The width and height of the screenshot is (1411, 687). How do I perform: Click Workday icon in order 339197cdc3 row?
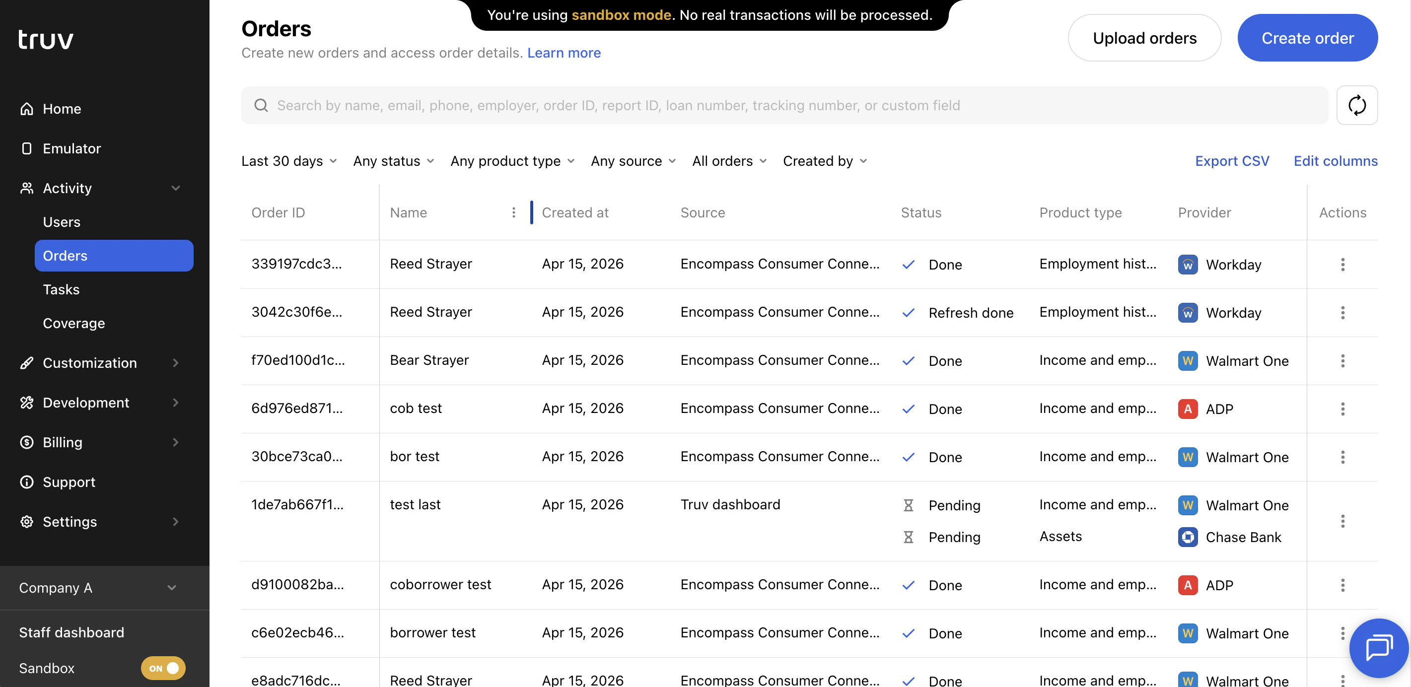(1188, 265)
